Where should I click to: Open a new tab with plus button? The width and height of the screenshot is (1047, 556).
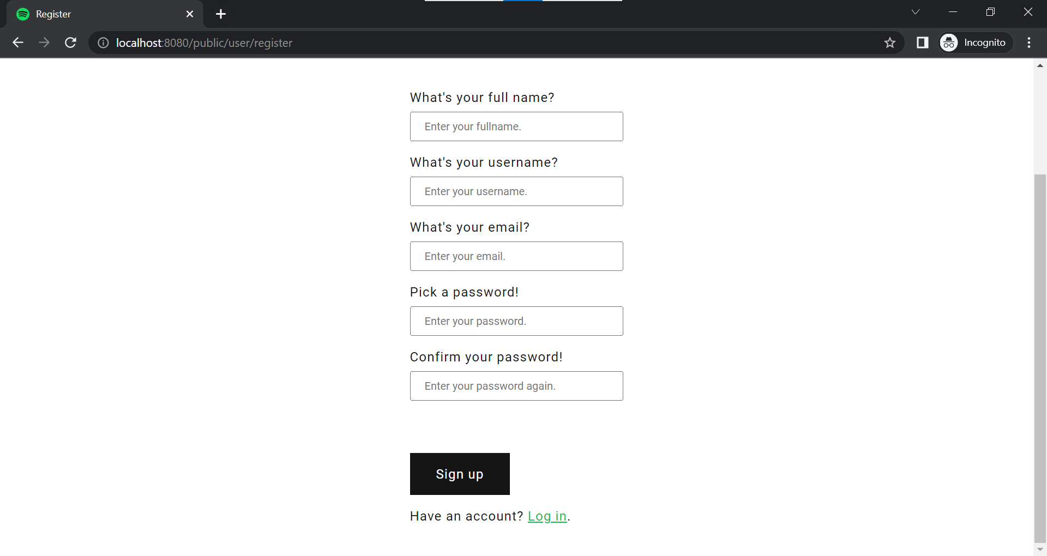click(221, 14)
